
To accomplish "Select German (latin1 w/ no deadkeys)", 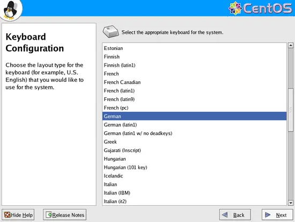I will (194, 133).
